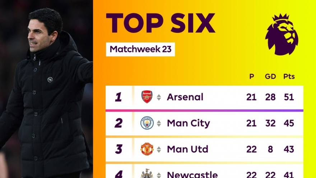Image resolution: width=316 pixels, height=178 pixels.
Task: Select the Pts column header
Action: [x=289, y=77]
